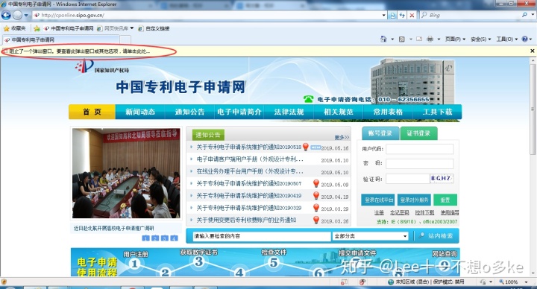Open the 中国专利电子申请网 favorites bar link

[69, 28]
